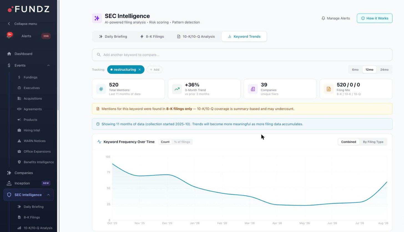This screenshot has width=404, height=232.
Task: Set time range to 12mo
Action: pos(369,70)
